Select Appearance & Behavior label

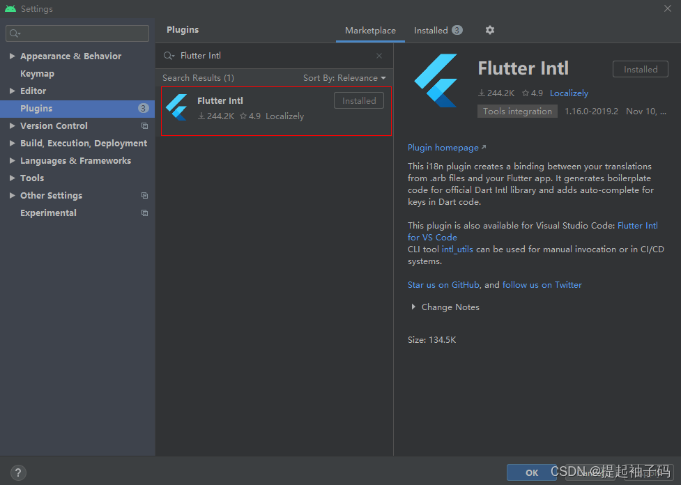[x=71, y=56]
